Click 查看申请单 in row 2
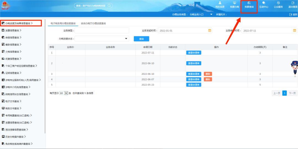 click(194, 63)
